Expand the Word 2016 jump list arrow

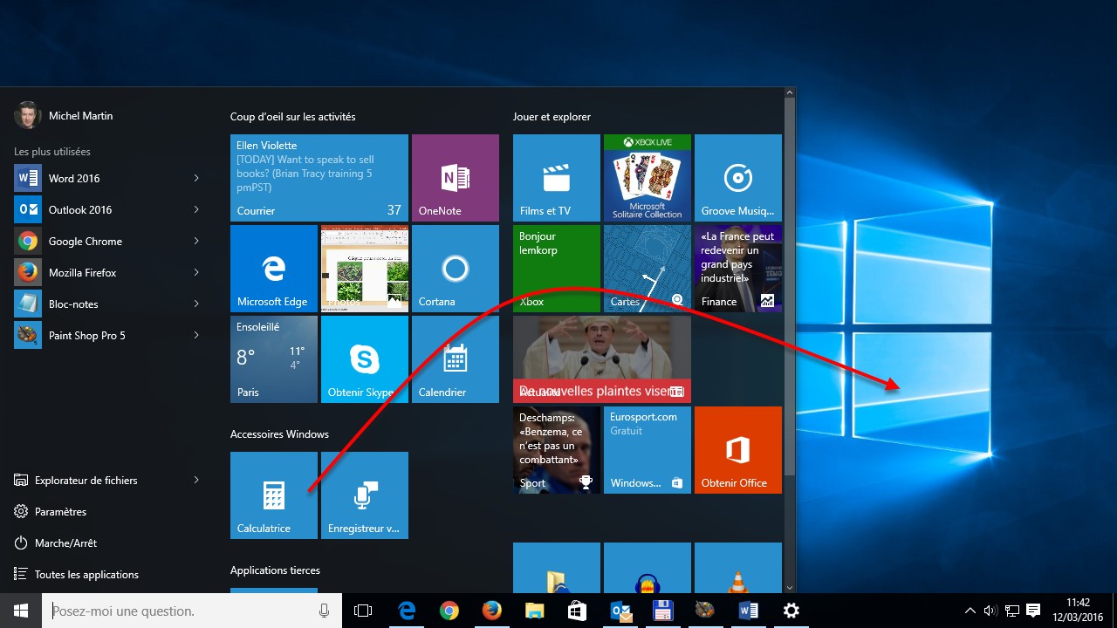[196, 178]
